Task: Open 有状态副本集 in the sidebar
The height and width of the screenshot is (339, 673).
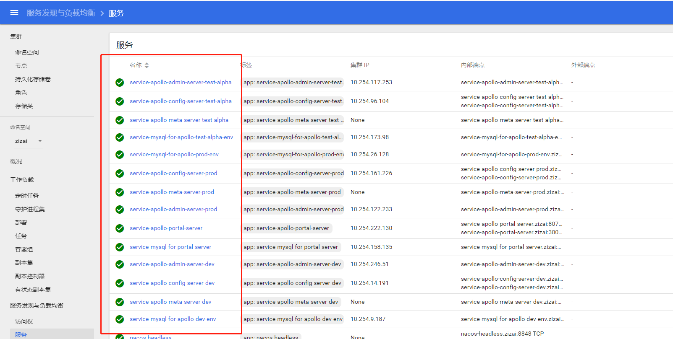Action: [33, 290]
